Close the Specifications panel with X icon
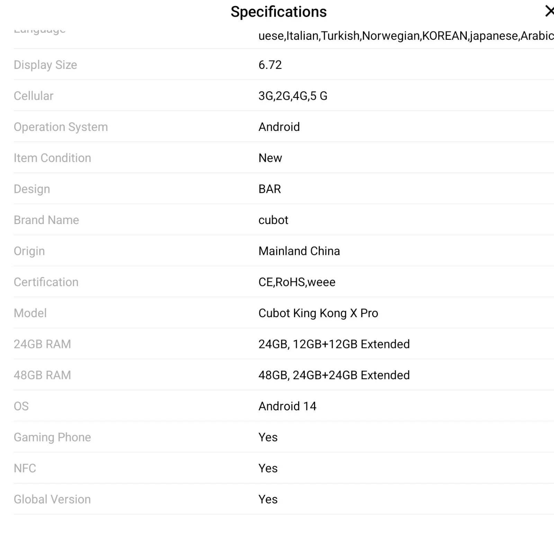Screen dimensions: 554x536 coord(549,11)
